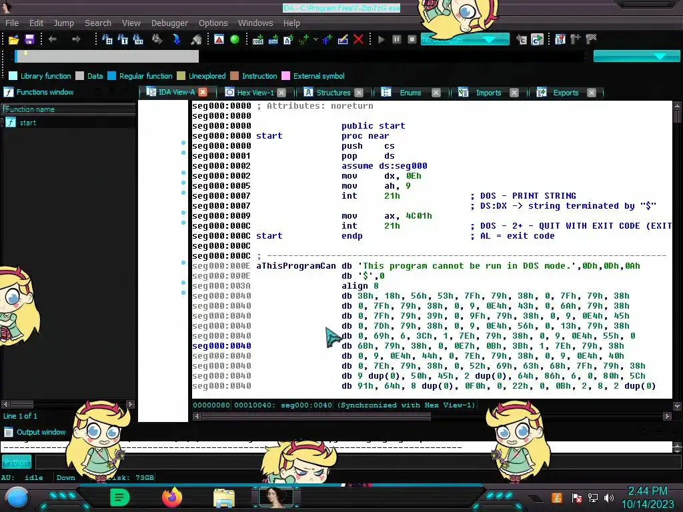This screenshot has width=683, height=512.
Task: Click the C source with gray arrow icon
Action: click(x=522, y=39)
